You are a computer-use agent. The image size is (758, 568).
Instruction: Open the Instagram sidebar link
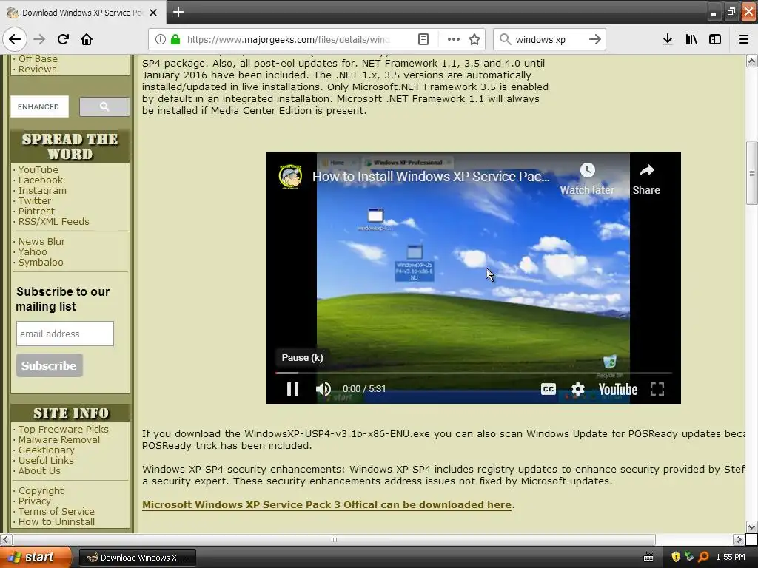pos(42,190)
